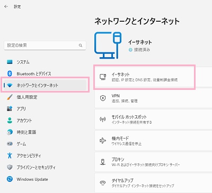The height and width of the screenshot is (193, 212).
Task: Click the アクセシビリティ figure icon
Action: (x=10, y=155)
